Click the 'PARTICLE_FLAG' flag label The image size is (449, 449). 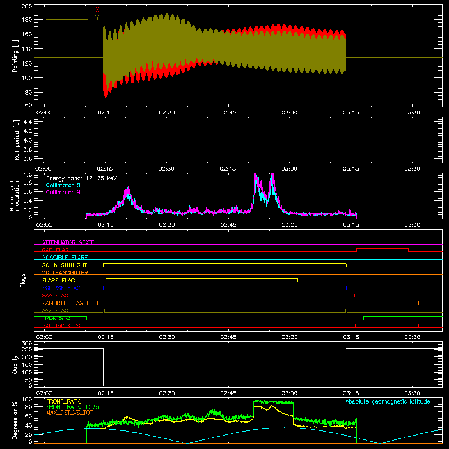tap(63, 303)
